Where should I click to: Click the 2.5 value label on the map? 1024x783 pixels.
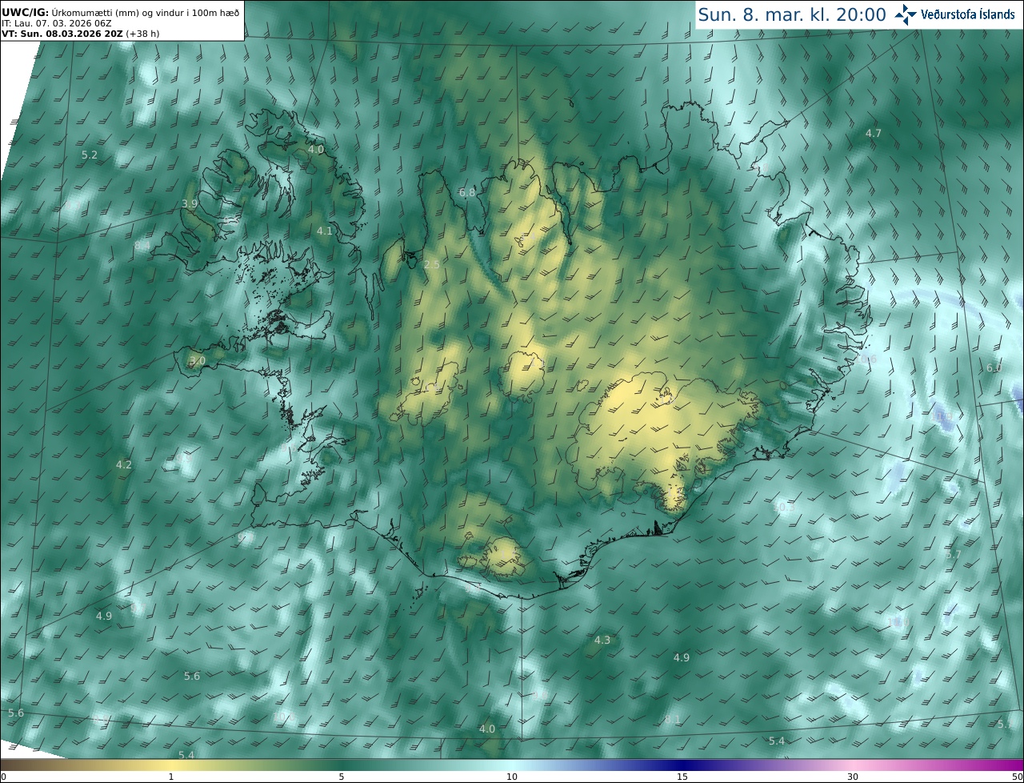tap(432, 264)
